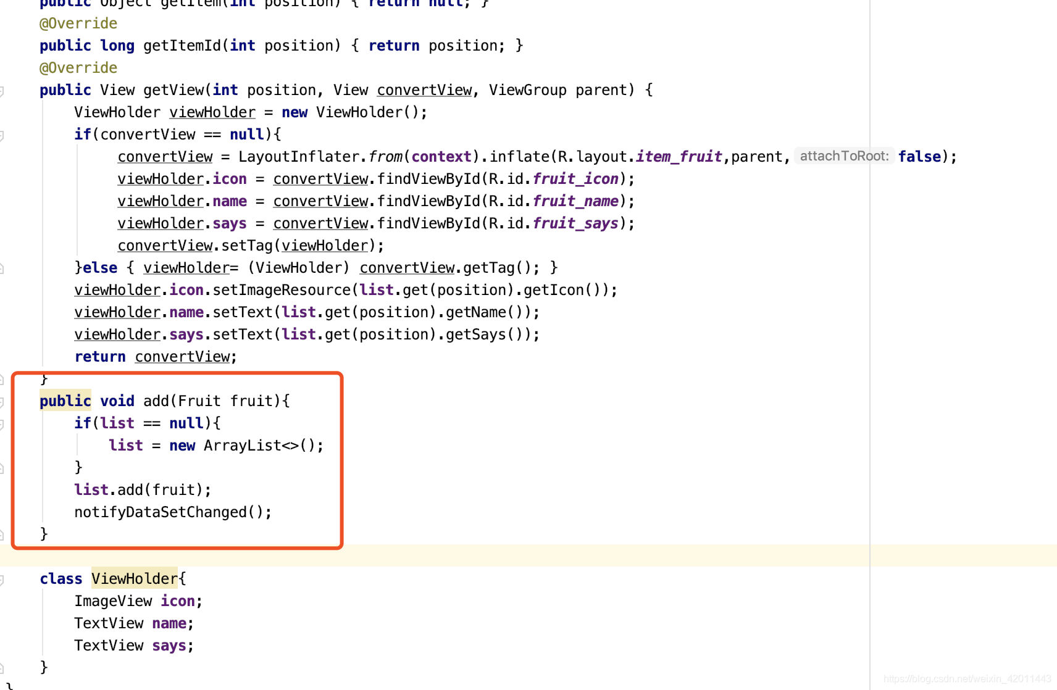The image size is (1057, 690).
Task: Click the setTag method call
Action: pyautogui.click(x=247, y=246)
